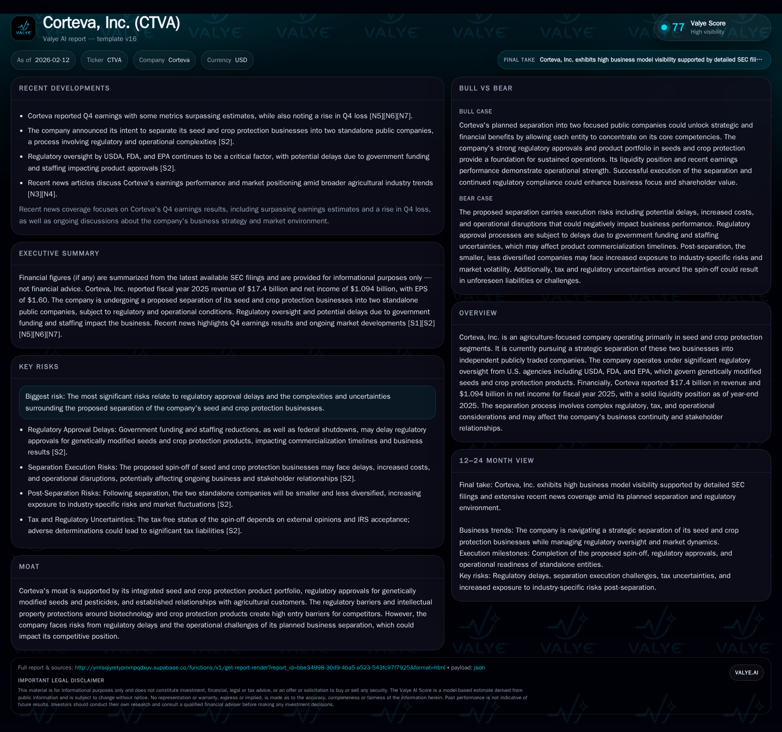Select the 'As of 2026-02-12' date chip
782x732 pixels.
43,60
